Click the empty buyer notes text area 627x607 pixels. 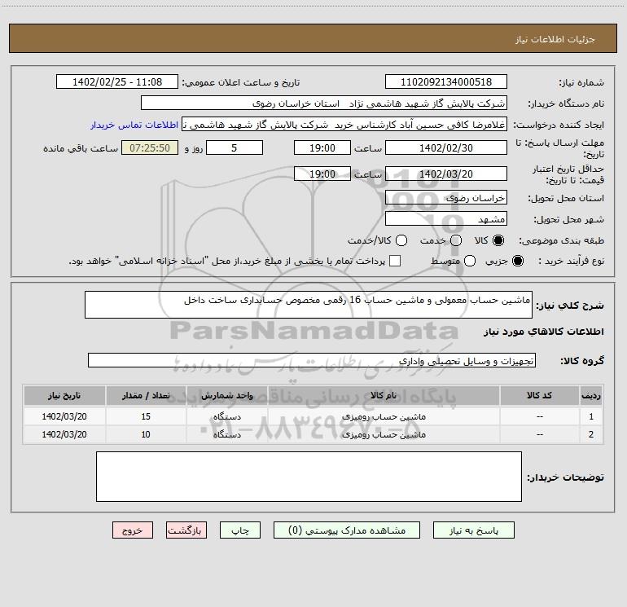point(309,477)
